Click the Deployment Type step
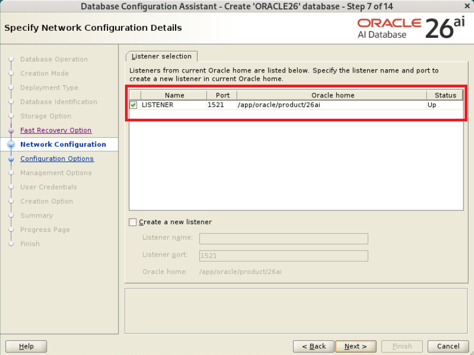The height and width of the screenshot is (355, 474). [50, 87]
